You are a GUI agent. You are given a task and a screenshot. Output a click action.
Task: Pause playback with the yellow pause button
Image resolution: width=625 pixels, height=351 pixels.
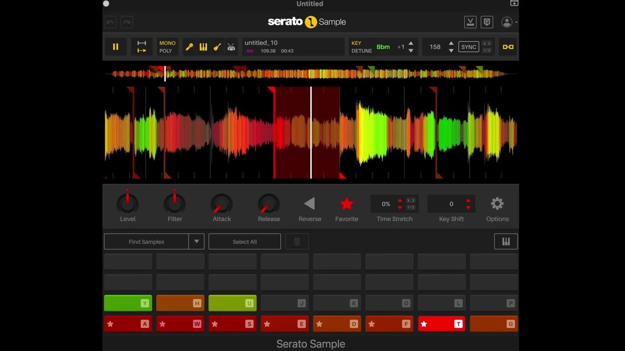(116, 47)
